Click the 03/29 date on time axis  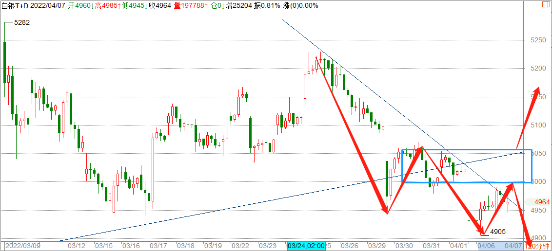(376, 245)
